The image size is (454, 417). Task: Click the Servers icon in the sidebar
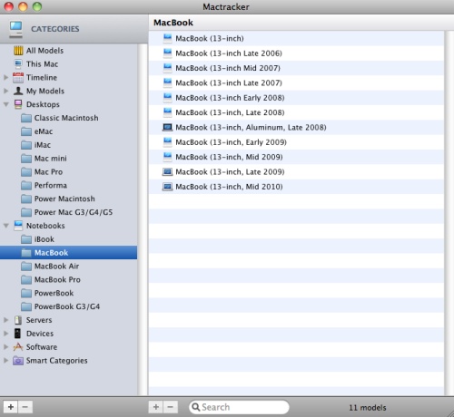point(18,320)
